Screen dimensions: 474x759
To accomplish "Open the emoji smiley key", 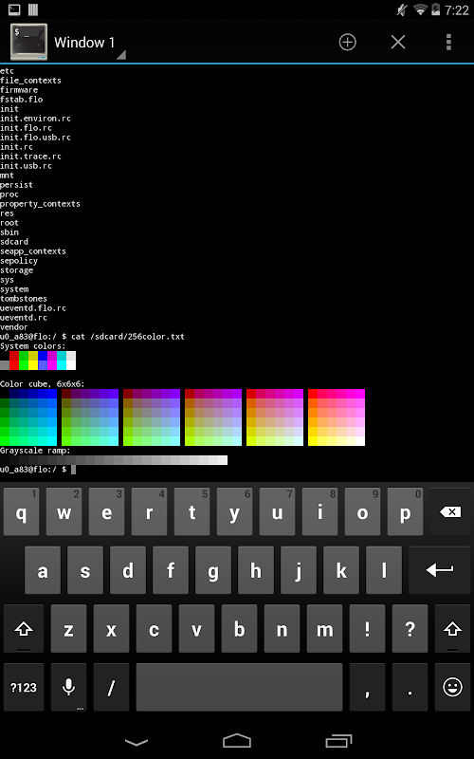I will coord(453,687).
